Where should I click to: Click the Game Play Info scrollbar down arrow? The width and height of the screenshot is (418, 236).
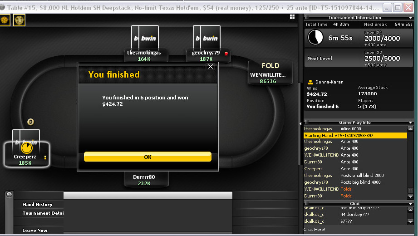[x=411, y=197]
